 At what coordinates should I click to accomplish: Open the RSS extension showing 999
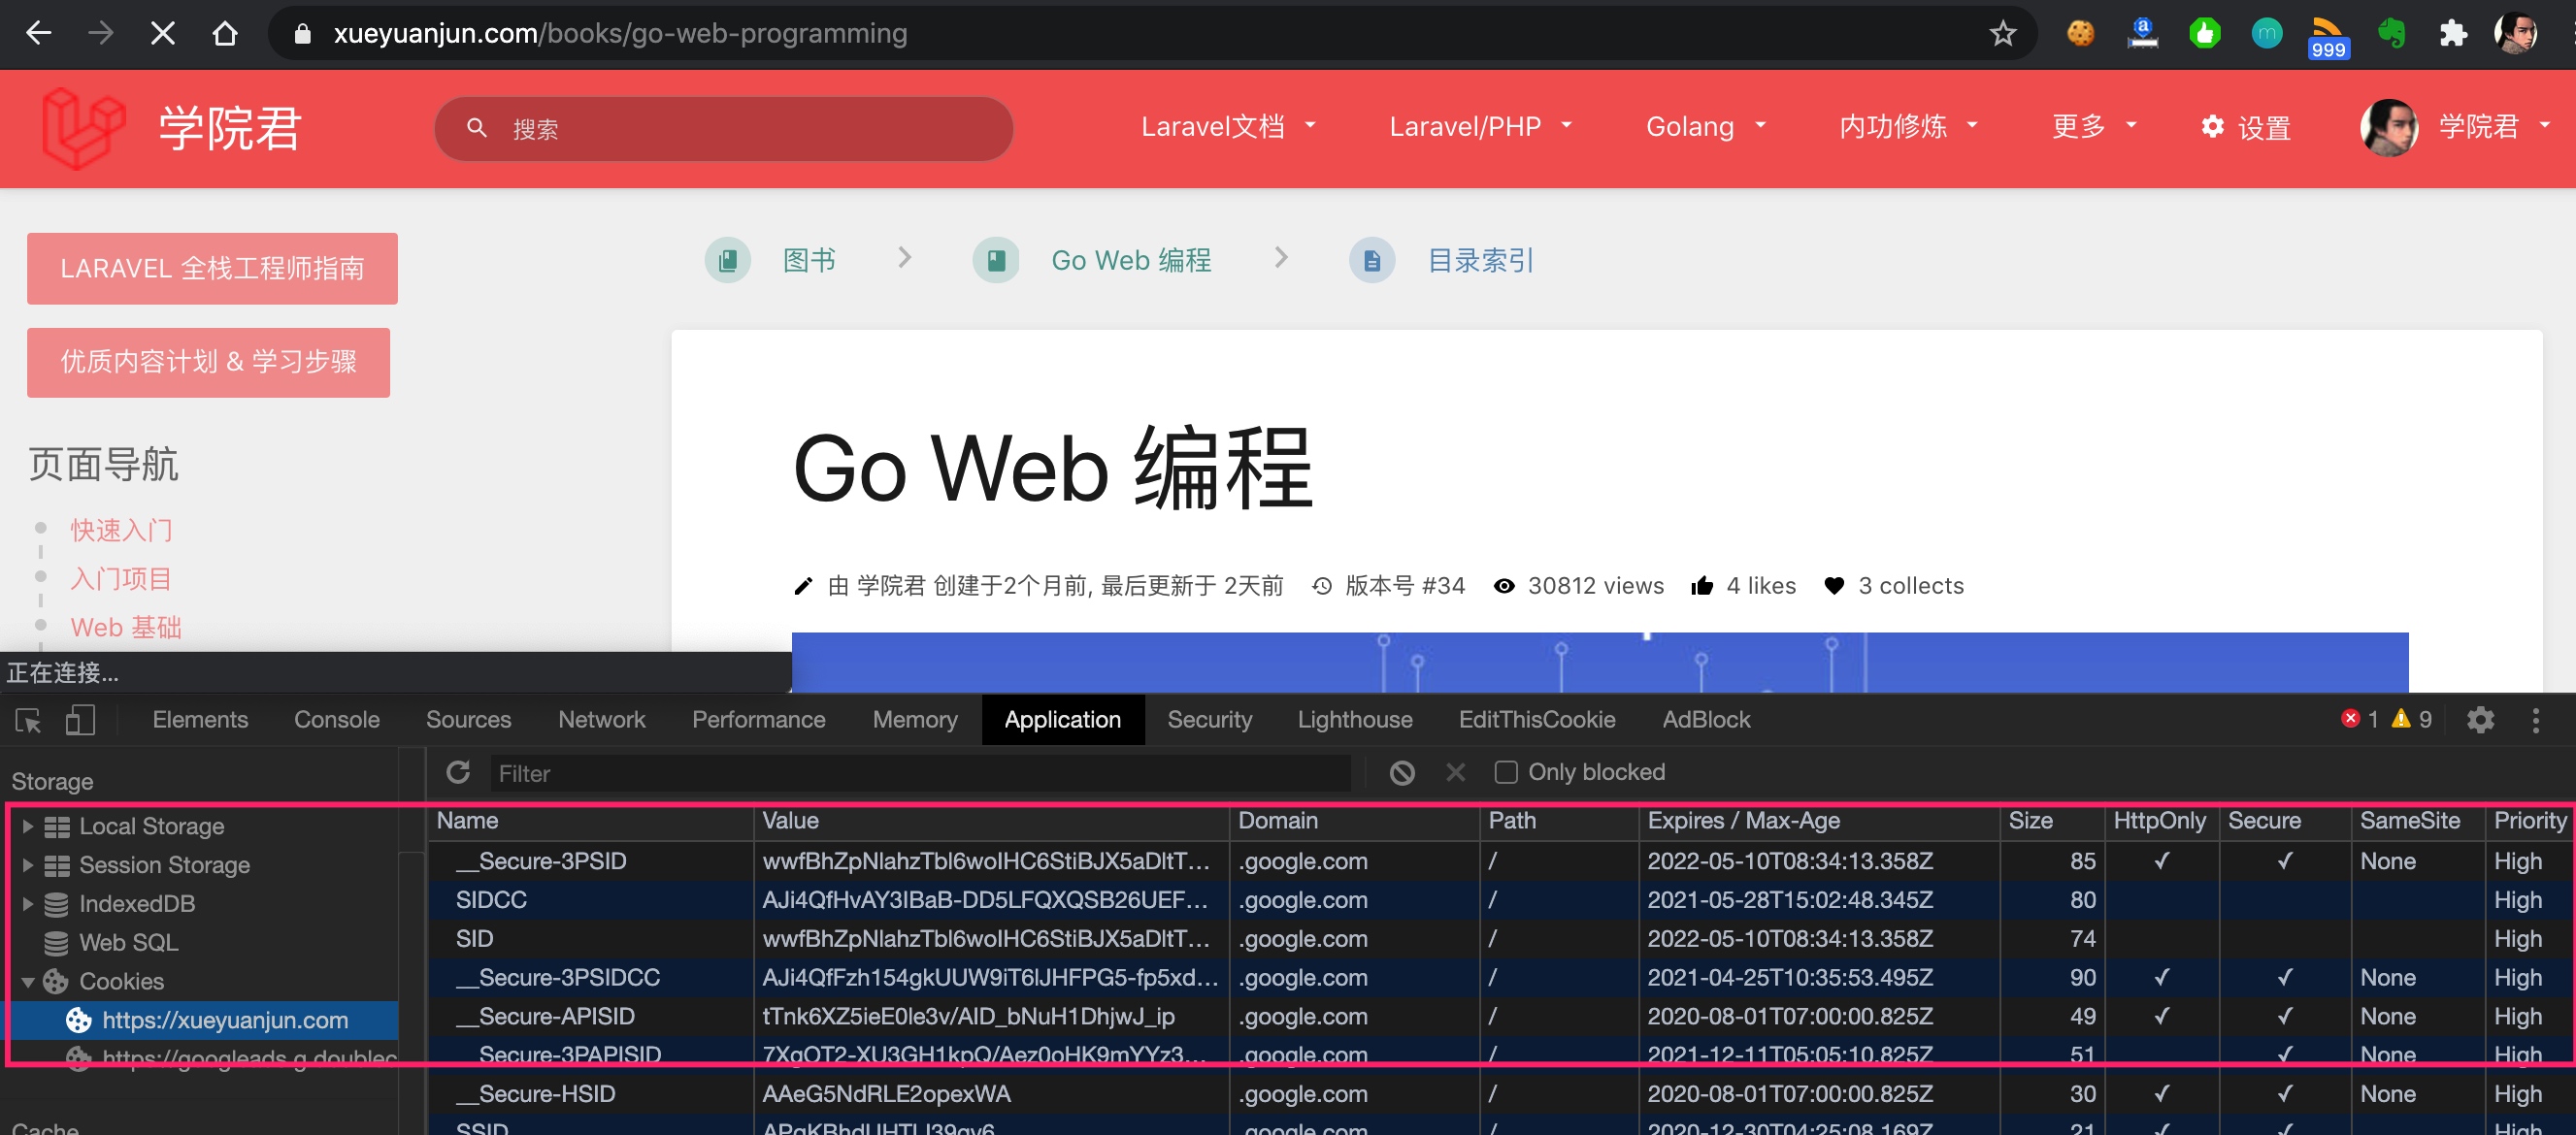coord(2328,37)
